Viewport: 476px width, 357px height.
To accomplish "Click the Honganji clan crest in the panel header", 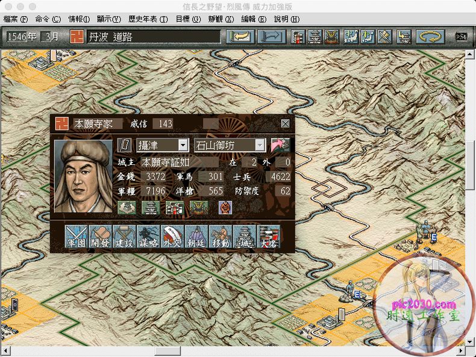I will click(x=62, y=123).
